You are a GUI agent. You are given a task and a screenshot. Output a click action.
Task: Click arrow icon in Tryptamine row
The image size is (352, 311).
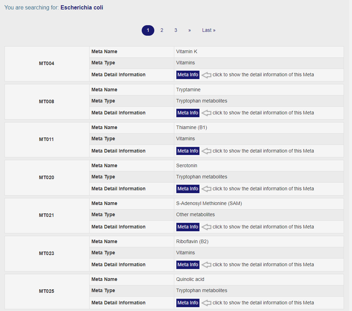pos(206,113)
